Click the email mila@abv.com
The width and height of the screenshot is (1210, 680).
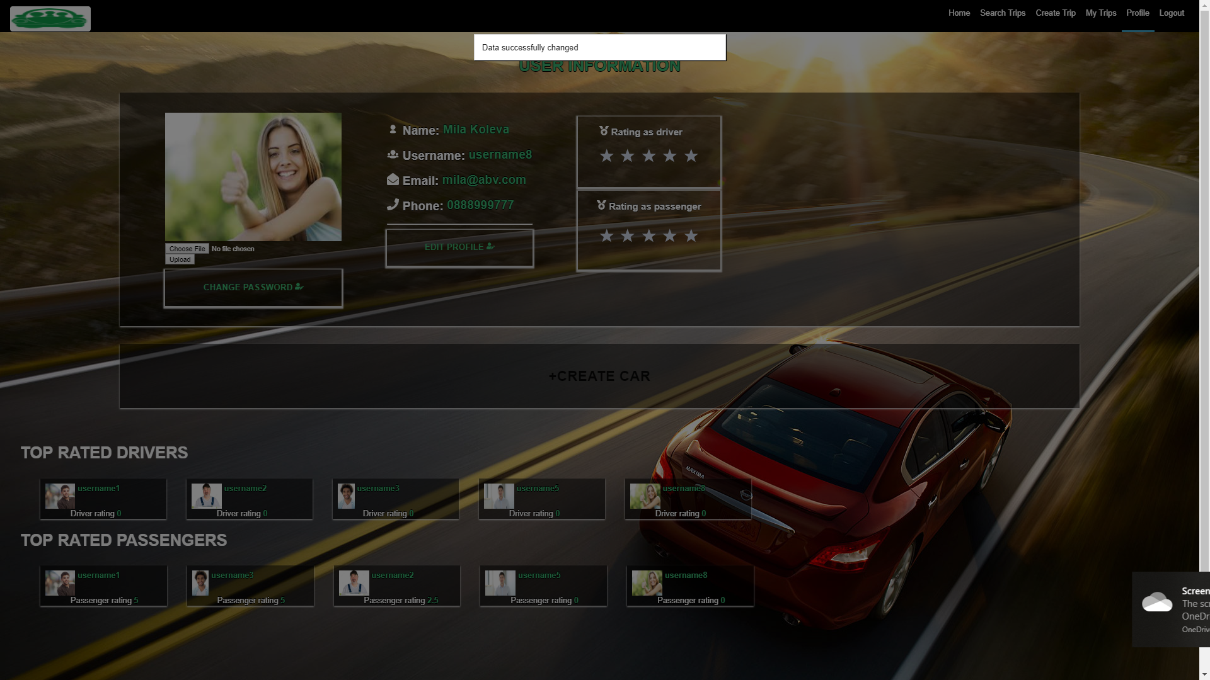pos(484,179)
